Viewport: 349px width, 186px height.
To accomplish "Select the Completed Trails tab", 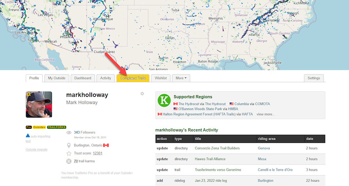I will click(133, 78).
